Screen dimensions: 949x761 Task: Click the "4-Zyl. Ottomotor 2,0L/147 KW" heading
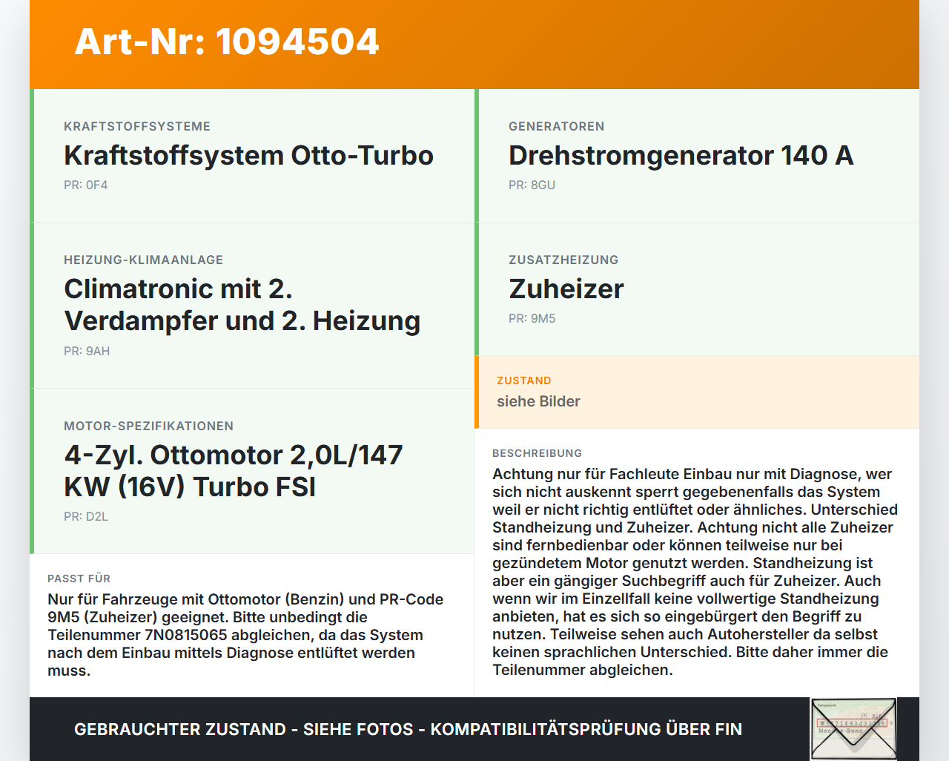(234, 471)
